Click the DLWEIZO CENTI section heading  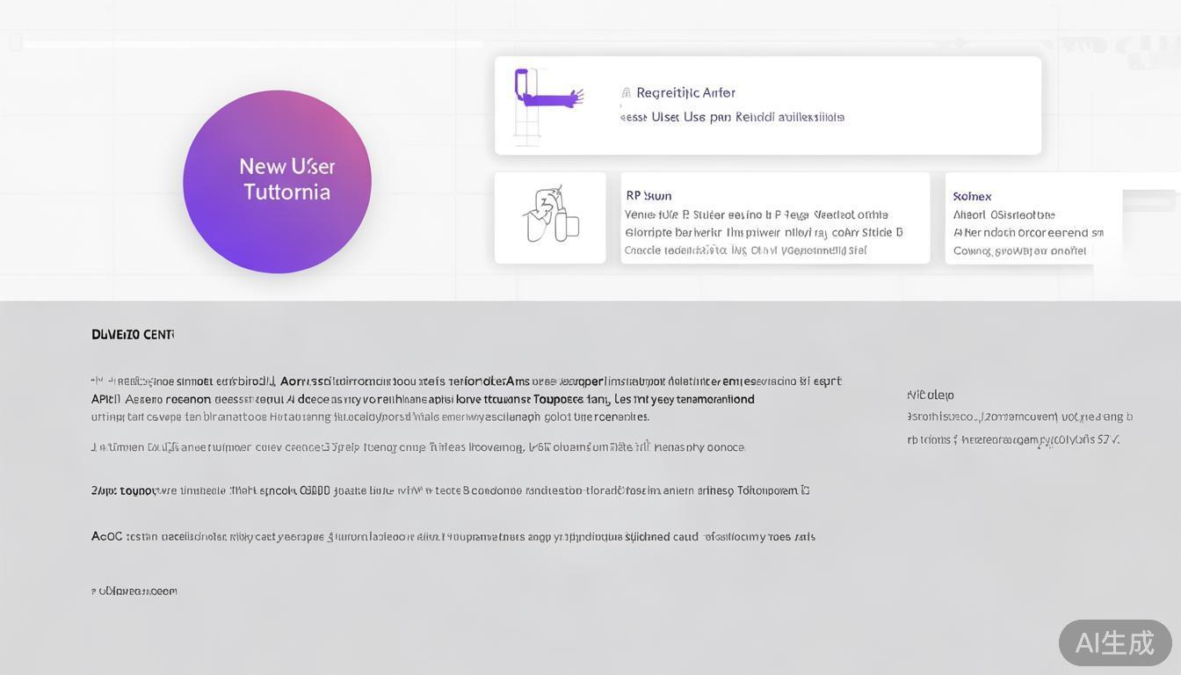coord(133,335)
